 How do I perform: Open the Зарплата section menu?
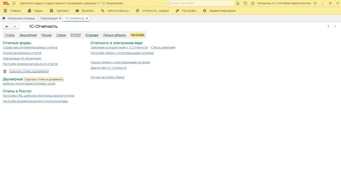point(59,11)
